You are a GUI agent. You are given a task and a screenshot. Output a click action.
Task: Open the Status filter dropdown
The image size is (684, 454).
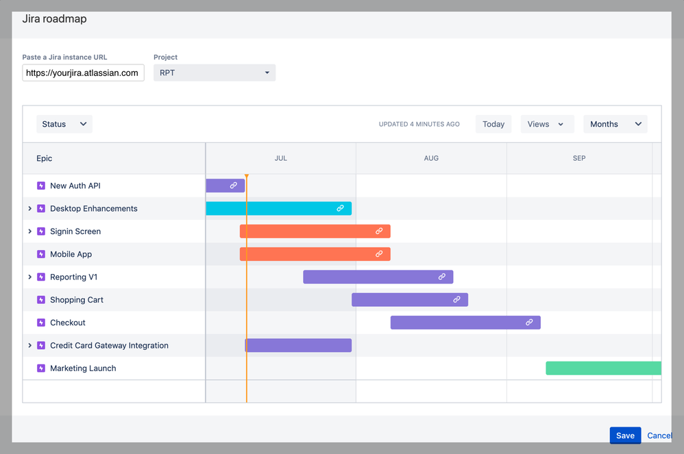[x=64, y=124]
